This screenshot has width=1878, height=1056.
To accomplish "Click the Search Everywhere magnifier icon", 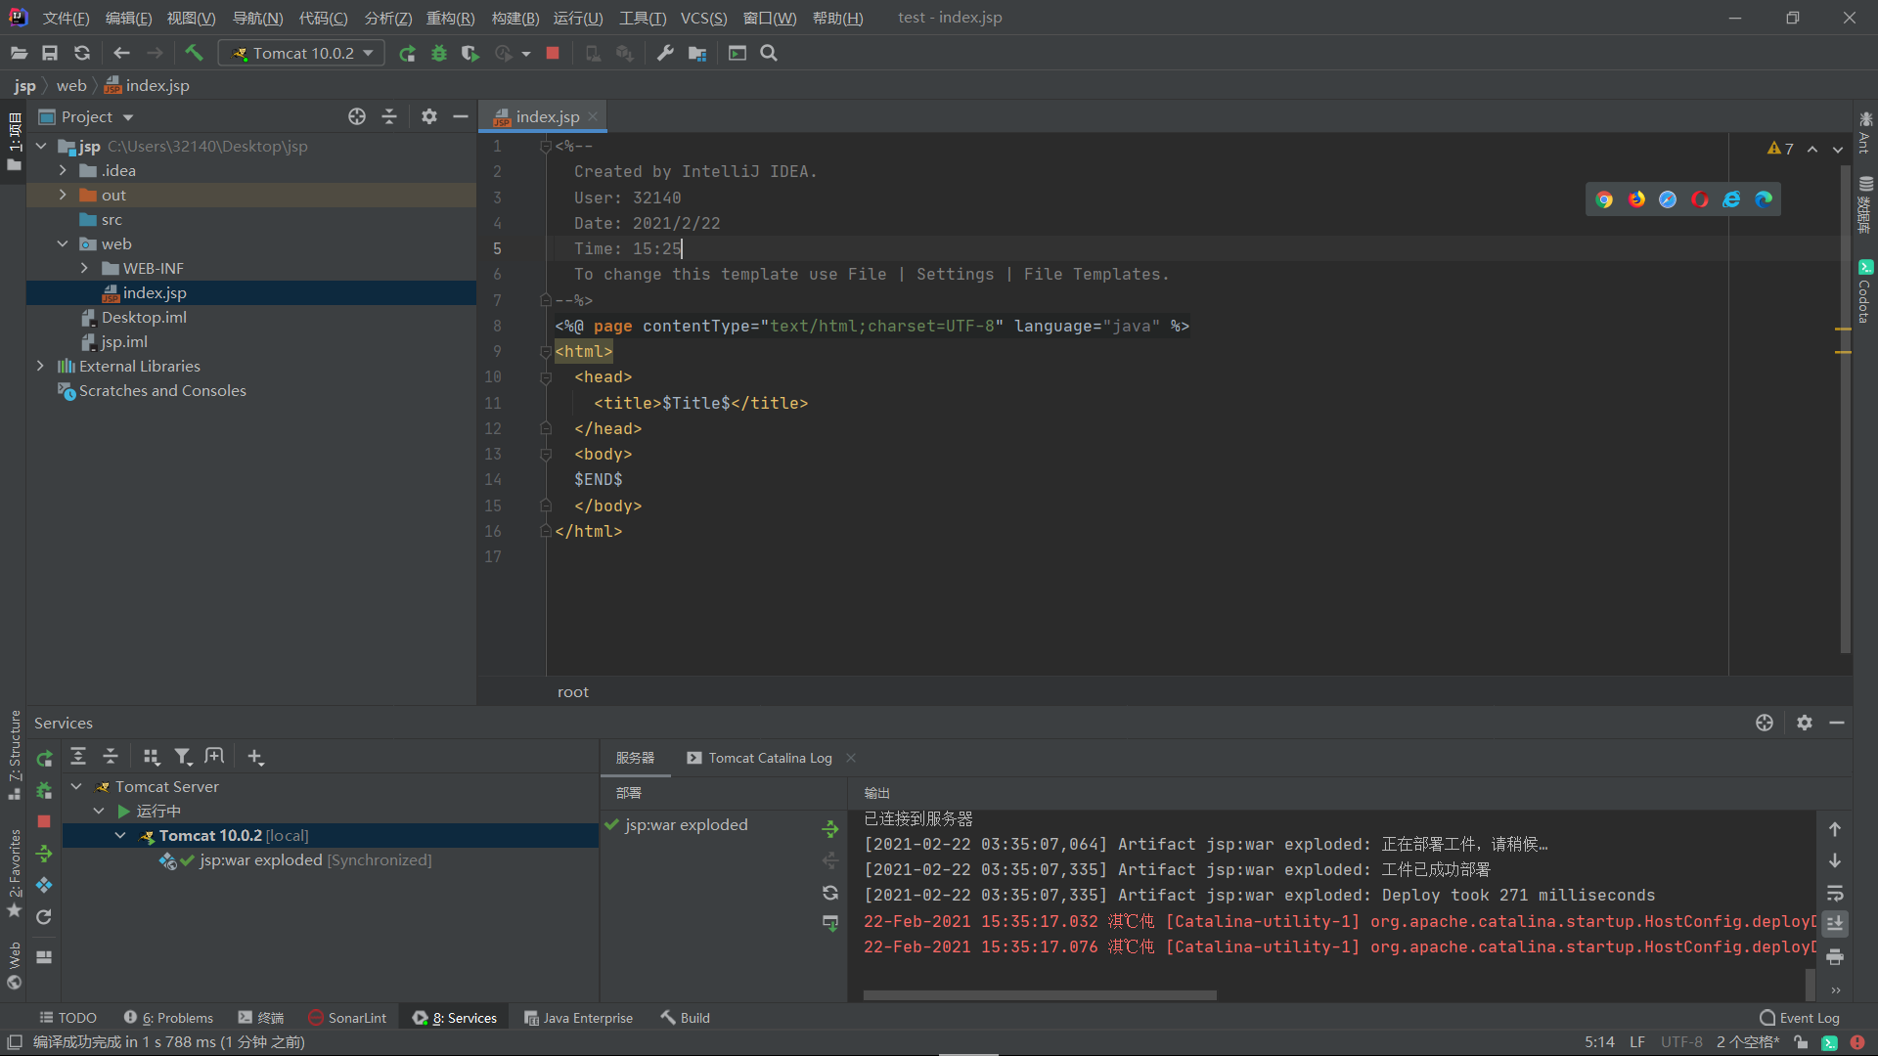I will 769,53.
